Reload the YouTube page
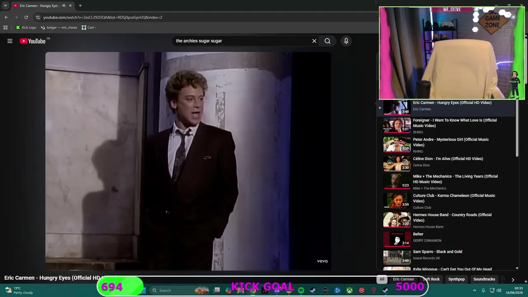This screenshot has height=297, width=528. [x=26, y=17]
